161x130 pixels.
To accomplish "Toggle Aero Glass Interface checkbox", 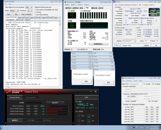I will (x=35, y=15).
